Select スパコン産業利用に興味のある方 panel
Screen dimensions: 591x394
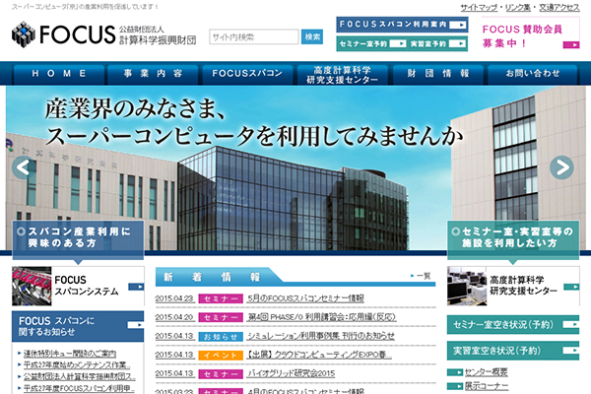click(78, 239)
